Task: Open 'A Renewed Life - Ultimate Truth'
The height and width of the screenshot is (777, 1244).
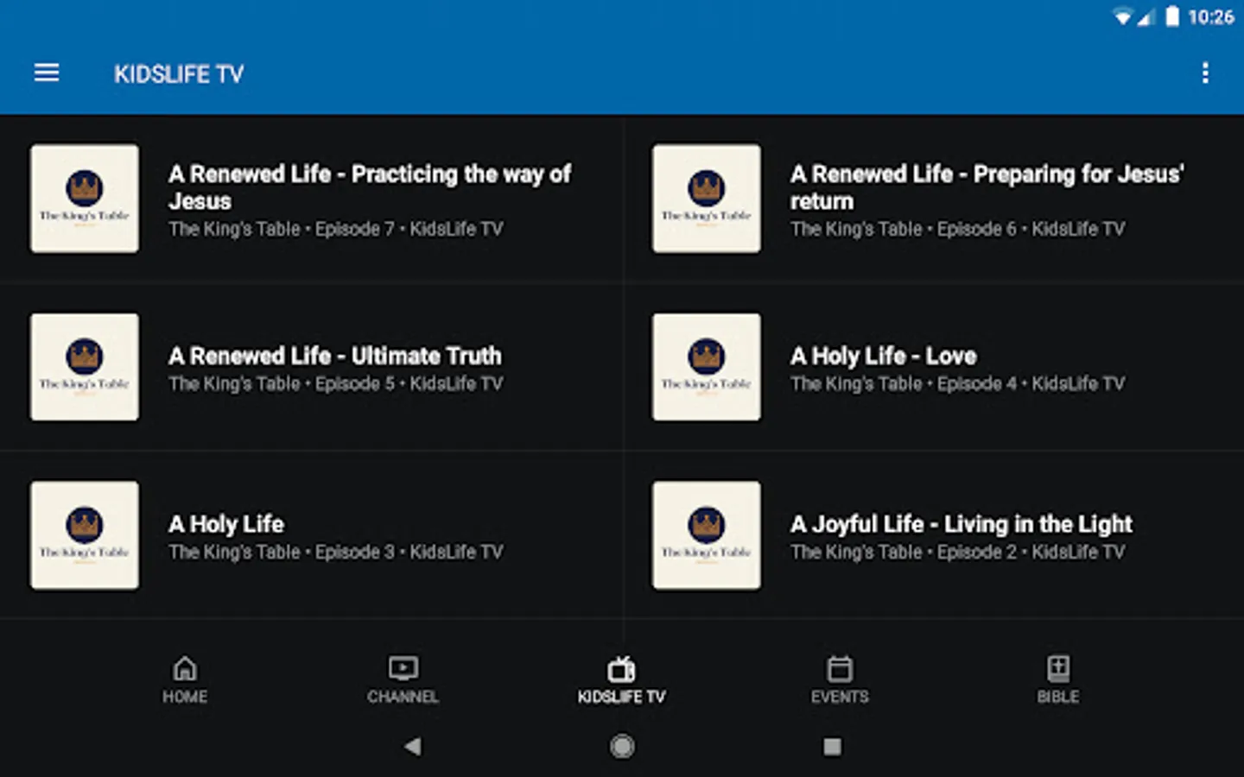Action: (x=335, y=356)
